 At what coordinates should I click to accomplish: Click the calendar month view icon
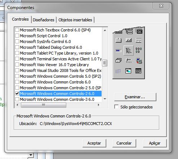138,71
